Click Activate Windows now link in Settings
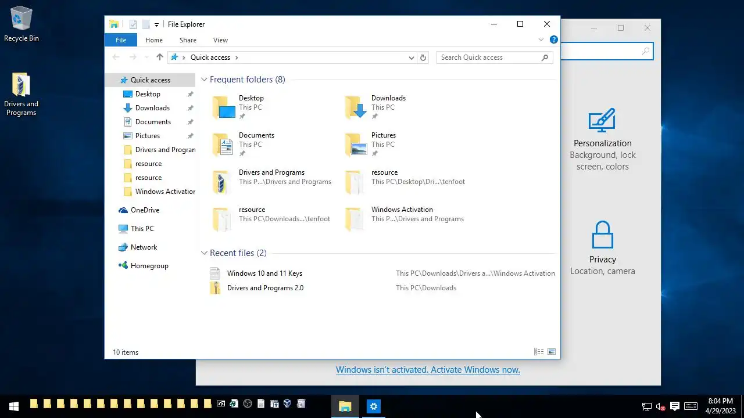 (x=428, y=370)
